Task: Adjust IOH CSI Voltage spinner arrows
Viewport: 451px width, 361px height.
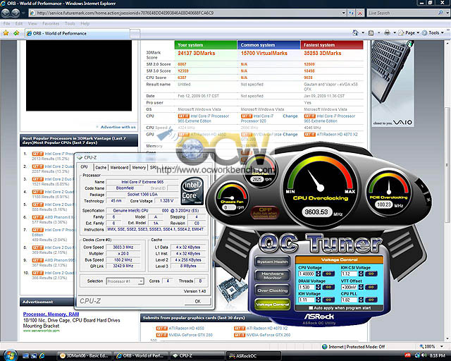Action: click(361, 274)
